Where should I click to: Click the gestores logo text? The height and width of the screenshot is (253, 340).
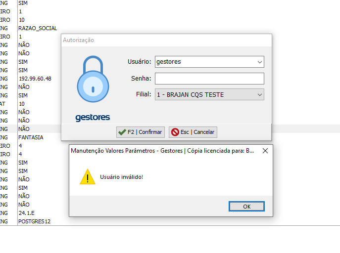click(x=93, y=118)
